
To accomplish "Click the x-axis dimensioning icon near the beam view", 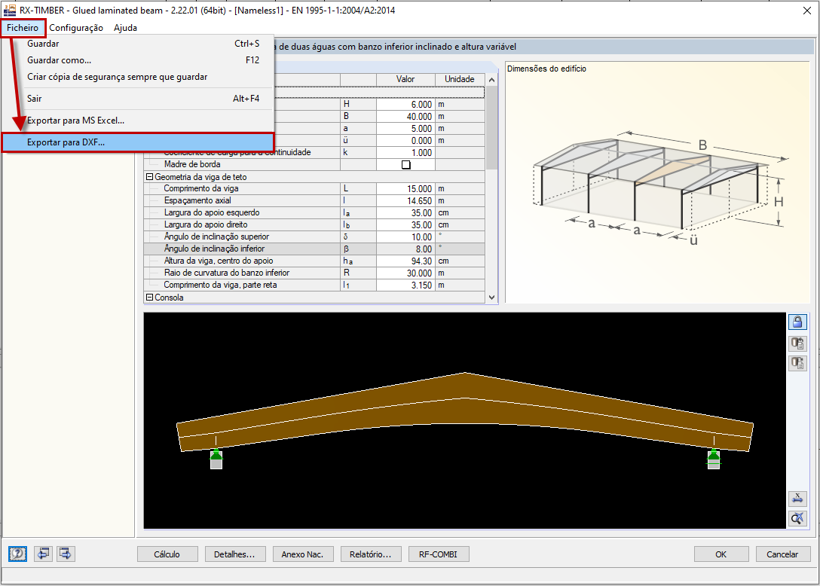I will (797, 499).
